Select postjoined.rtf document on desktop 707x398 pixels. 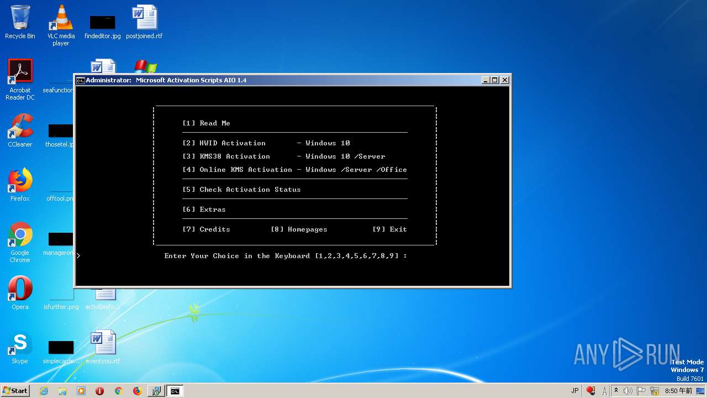point(144,22)
